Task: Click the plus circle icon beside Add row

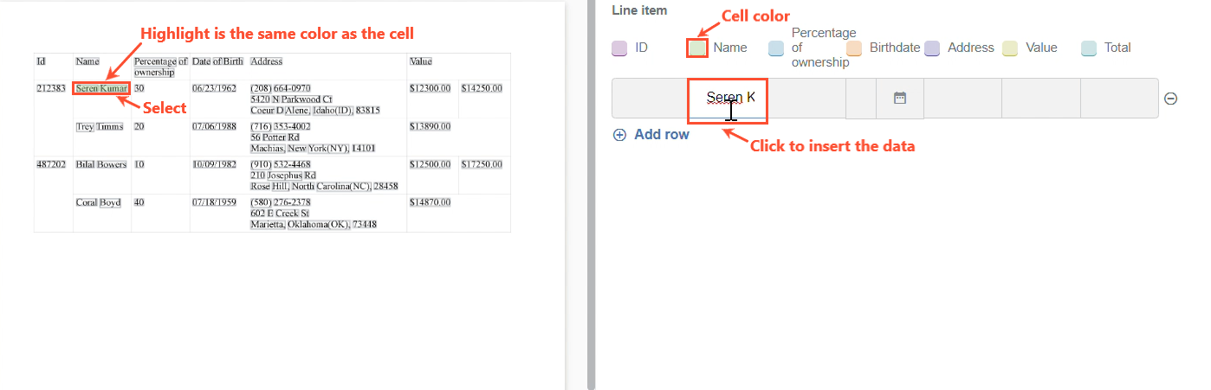Action: pos(619,135)
